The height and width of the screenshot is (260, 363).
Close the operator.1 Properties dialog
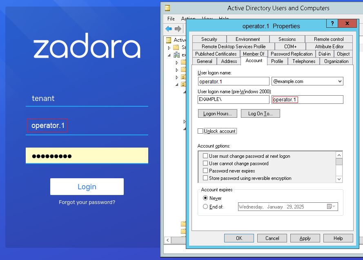click(347, 23)
